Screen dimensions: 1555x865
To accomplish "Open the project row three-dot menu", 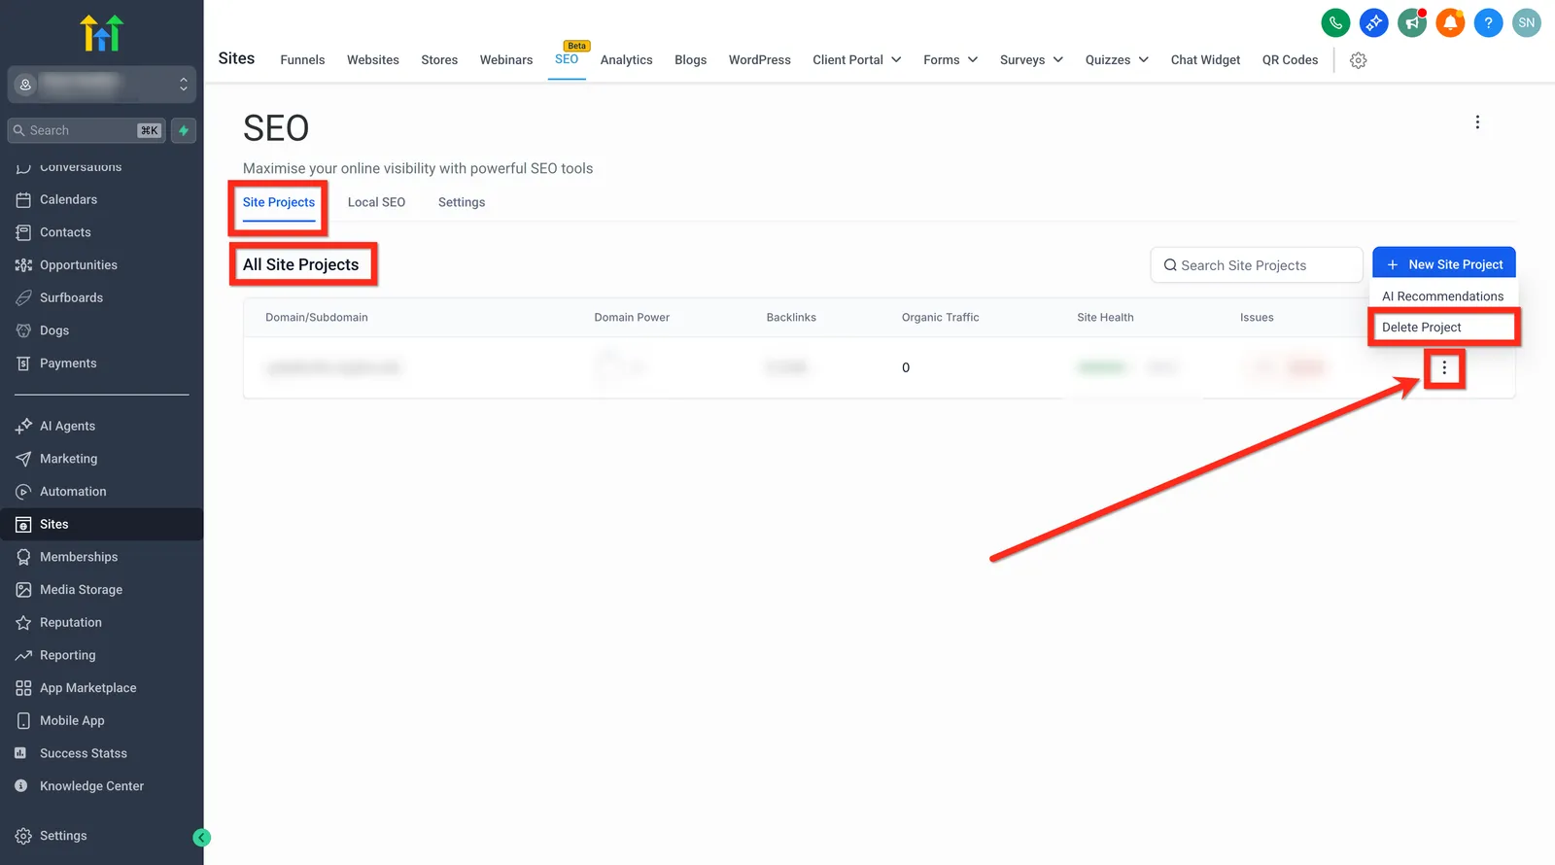I will [x=1444, y=367].
